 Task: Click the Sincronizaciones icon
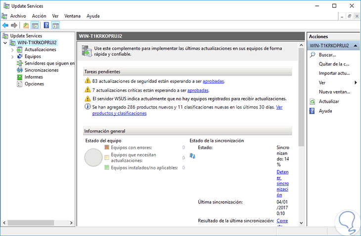click(20, 70)
